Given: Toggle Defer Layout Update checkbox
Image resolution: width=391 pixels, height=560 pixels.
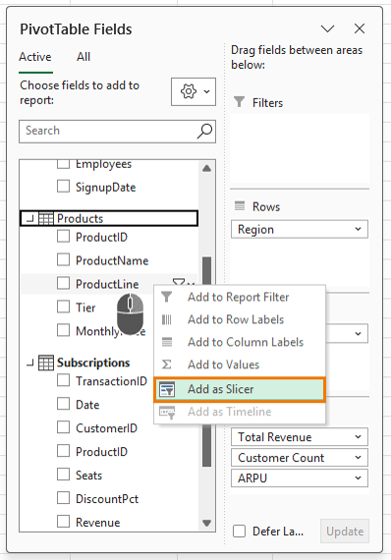Looking at the screenshot, I should [x=240, y=532].
